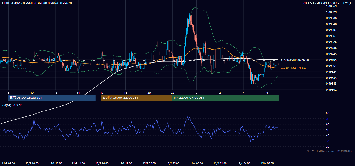Viewport: 355px width, 166px height.
Task: Click the 12/3 14:00 time label
Action: coord(78,163)
